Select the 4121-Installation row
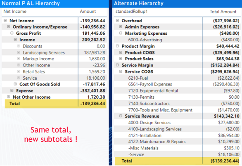242x166 pixels. click(x=178, y=135)
